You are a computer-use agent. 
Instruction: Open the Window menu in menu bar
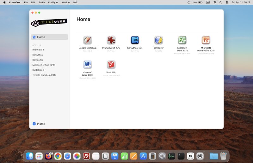tap(66, 2)
